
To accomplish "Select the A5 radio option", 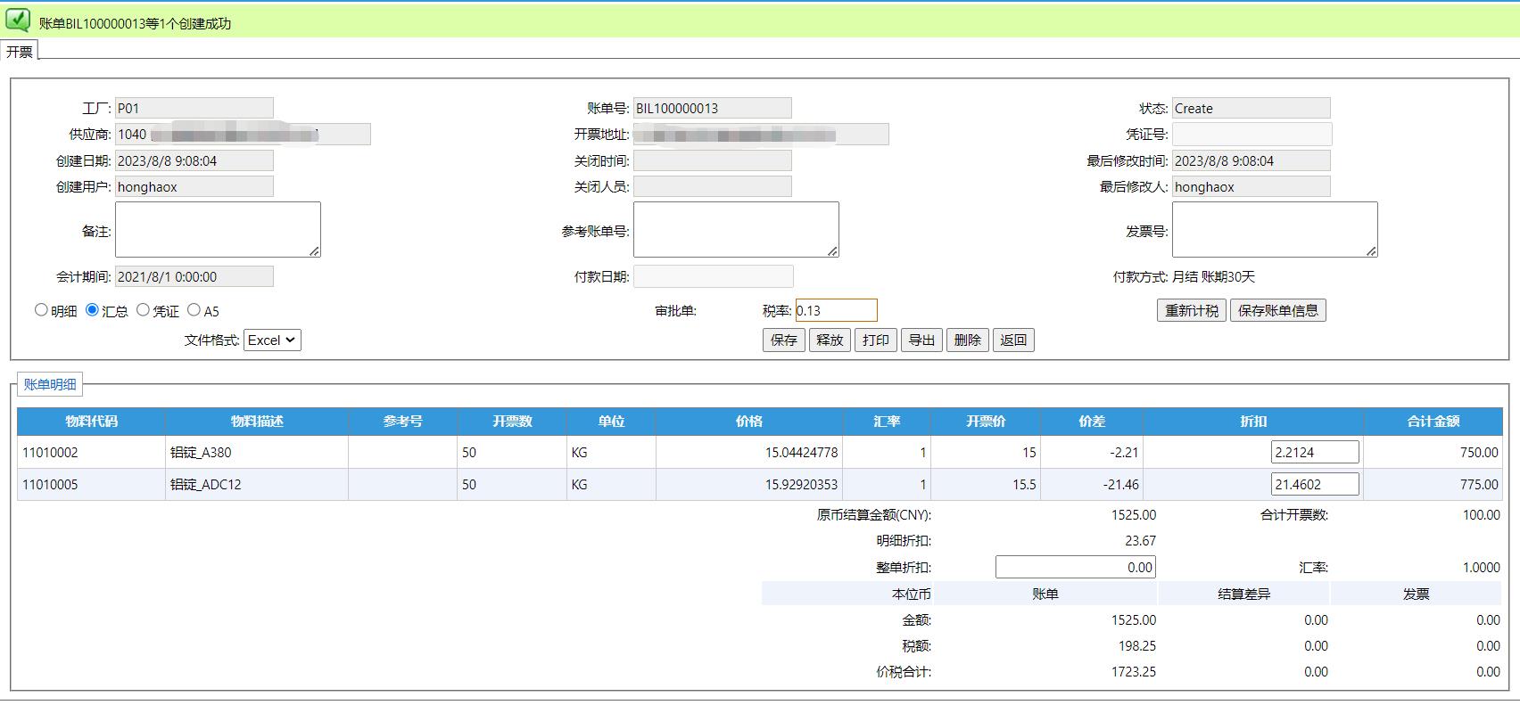I will [x=194, y=310].
